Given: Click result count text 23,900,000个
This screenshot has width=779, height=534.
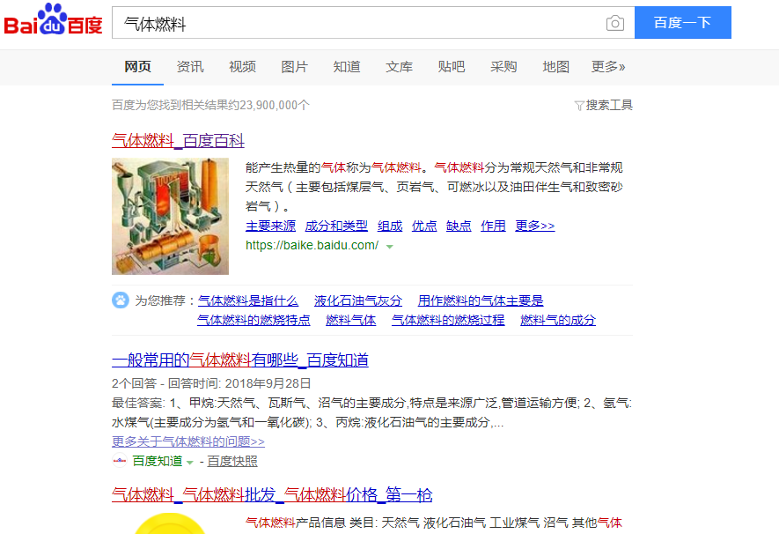Looking at the screenshot, I should point(275,106).
